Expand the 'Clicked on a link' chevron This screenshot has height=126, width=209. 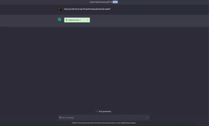(88, 20)
